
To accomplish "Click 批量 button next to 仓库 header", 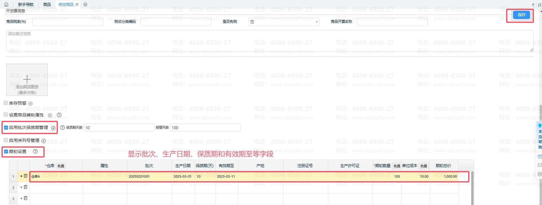I will [61, 166].
